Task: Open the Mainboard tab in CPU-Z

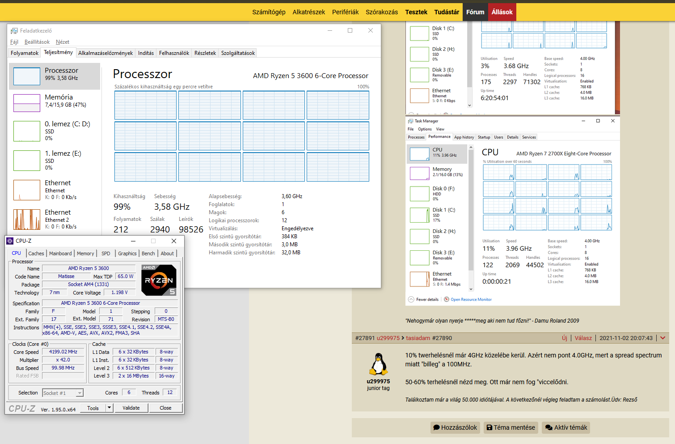Action: (x=60, y=253)
